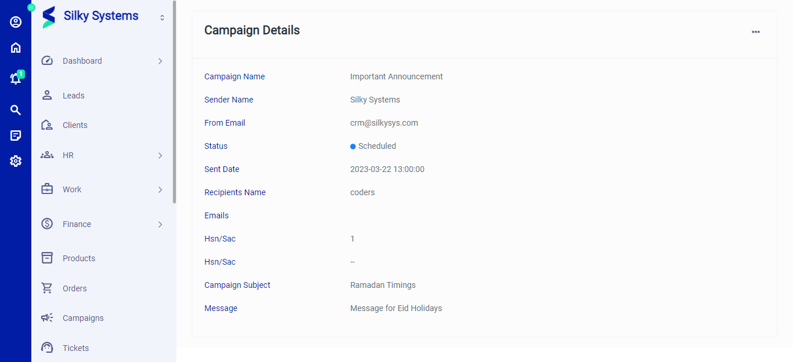The height and width of the screenshot is (362, 793).
Task: Open the company switcher next to Silky Systems
Action: [162, 17]
